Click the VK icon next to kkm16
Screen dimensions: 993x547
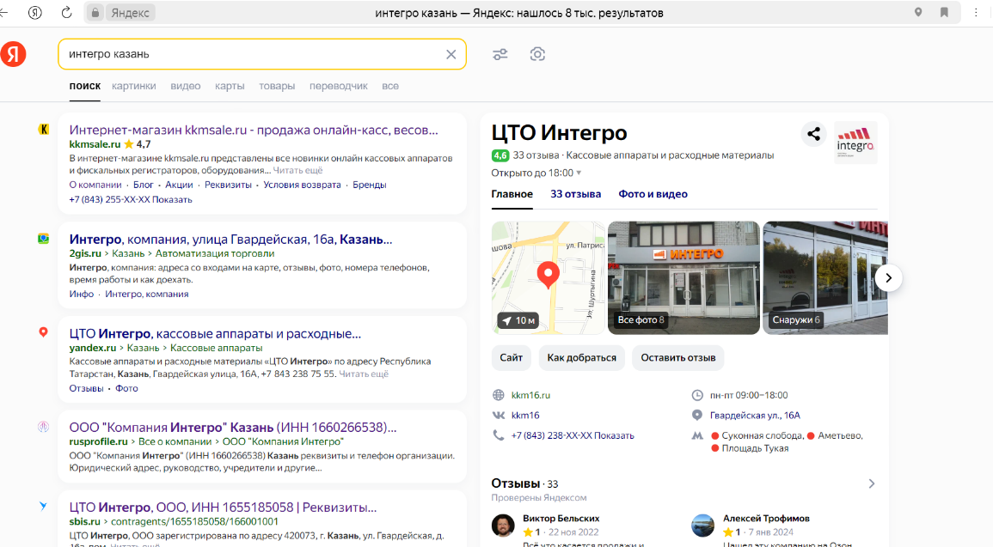pyautogui.click(x=499, y=416)
